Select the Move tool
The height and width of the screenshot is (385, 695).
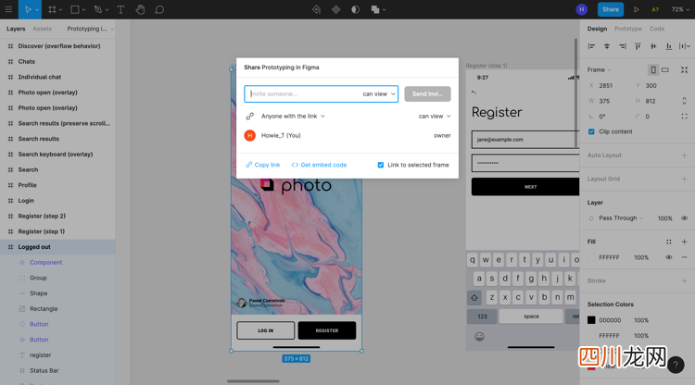pyautogui.click(x=28, y=9)
